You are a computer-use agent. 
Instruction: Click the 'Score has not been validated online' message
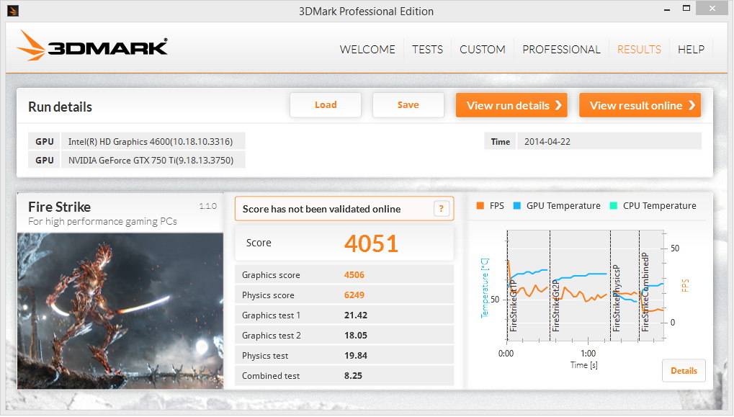click(321, 209)
